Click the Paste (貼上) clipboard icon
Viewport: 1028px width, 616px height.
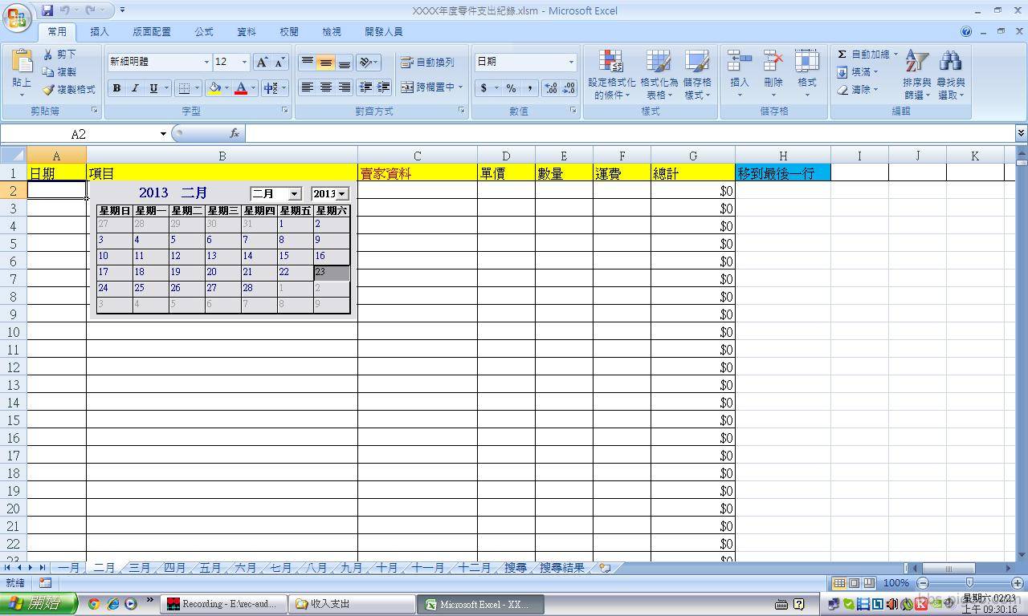point(22,61)
